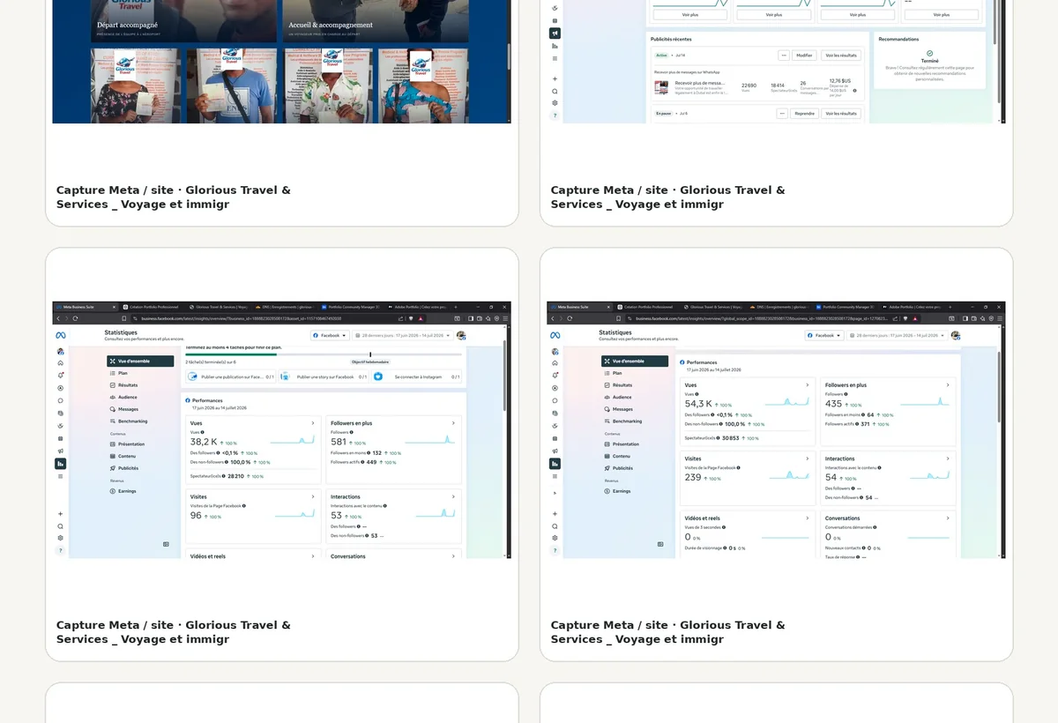The height and width of the screenshot is (723, 1058).
Task: In the 38,2 K screenshot, click the browser back arrow
Action: point(57,318)
